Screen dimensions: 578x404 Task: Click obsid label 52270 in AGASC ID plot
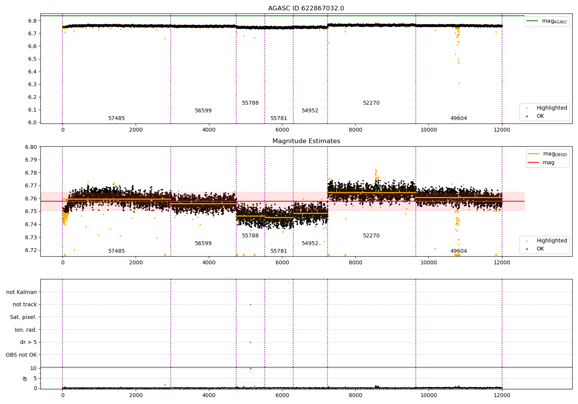[371, 103]
